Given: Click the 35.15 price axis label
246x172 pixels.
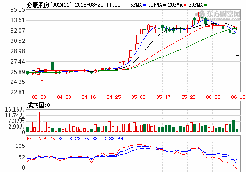Looking at the screenshot, I should tap(18, 10).
